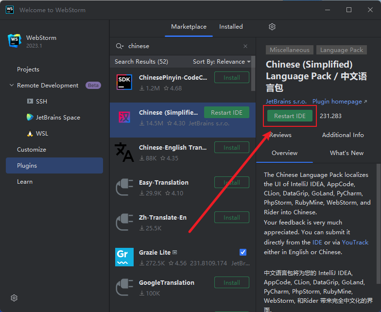Open plugin manager gear options

[272, 27]
